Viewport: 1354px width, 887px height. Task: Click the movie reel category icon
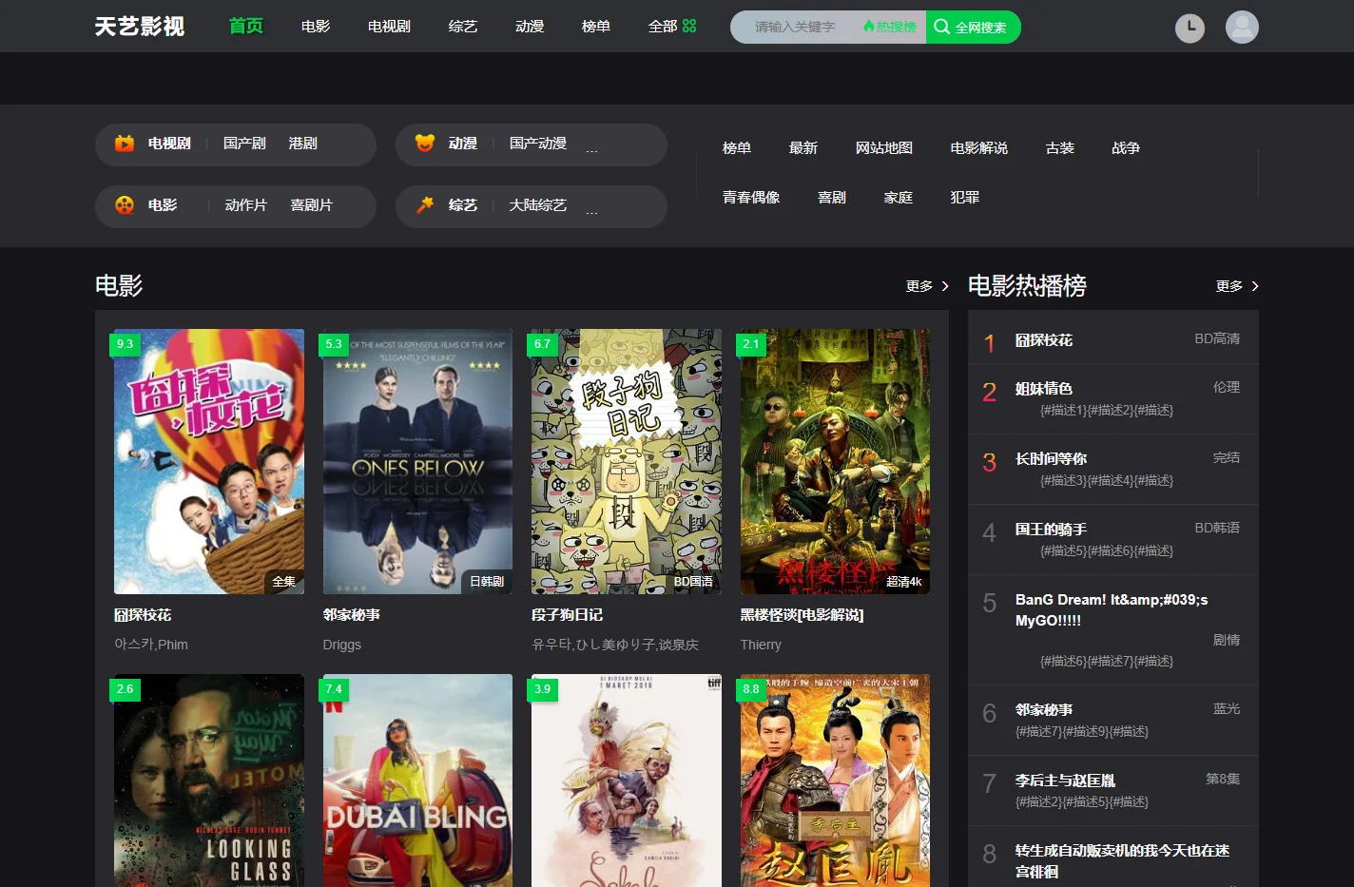(x=125, y=204)
